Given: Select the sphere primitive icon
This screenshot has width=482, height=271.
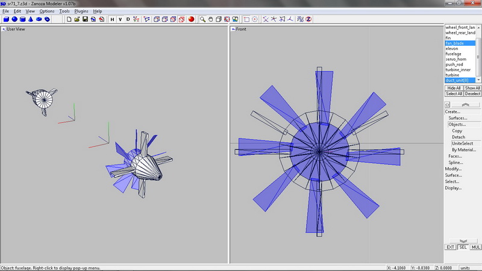Looking at the screenshot, I should (14, 19).
